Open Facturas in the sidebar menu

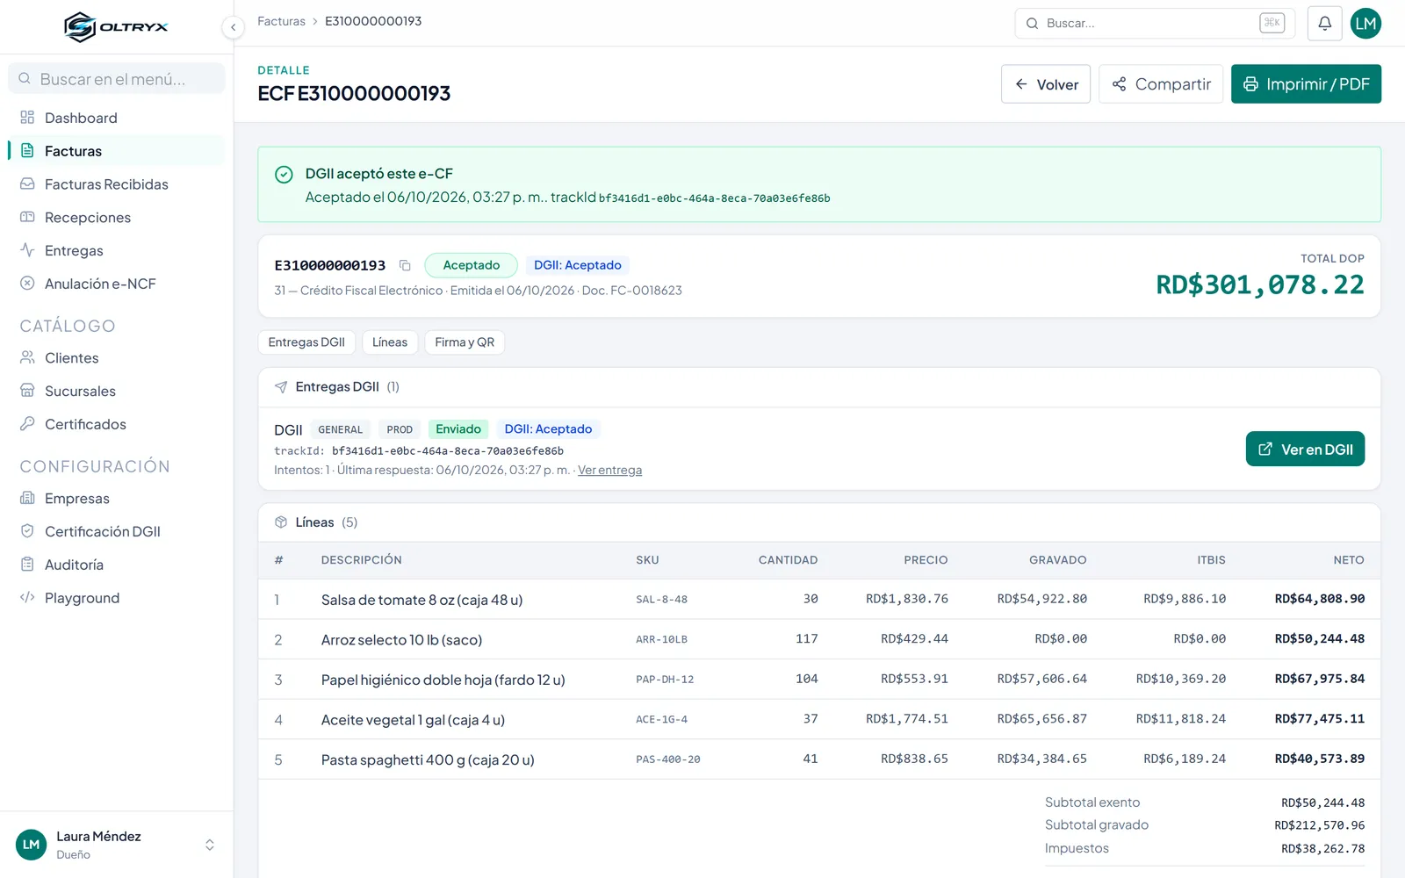[x=116, y=151]
